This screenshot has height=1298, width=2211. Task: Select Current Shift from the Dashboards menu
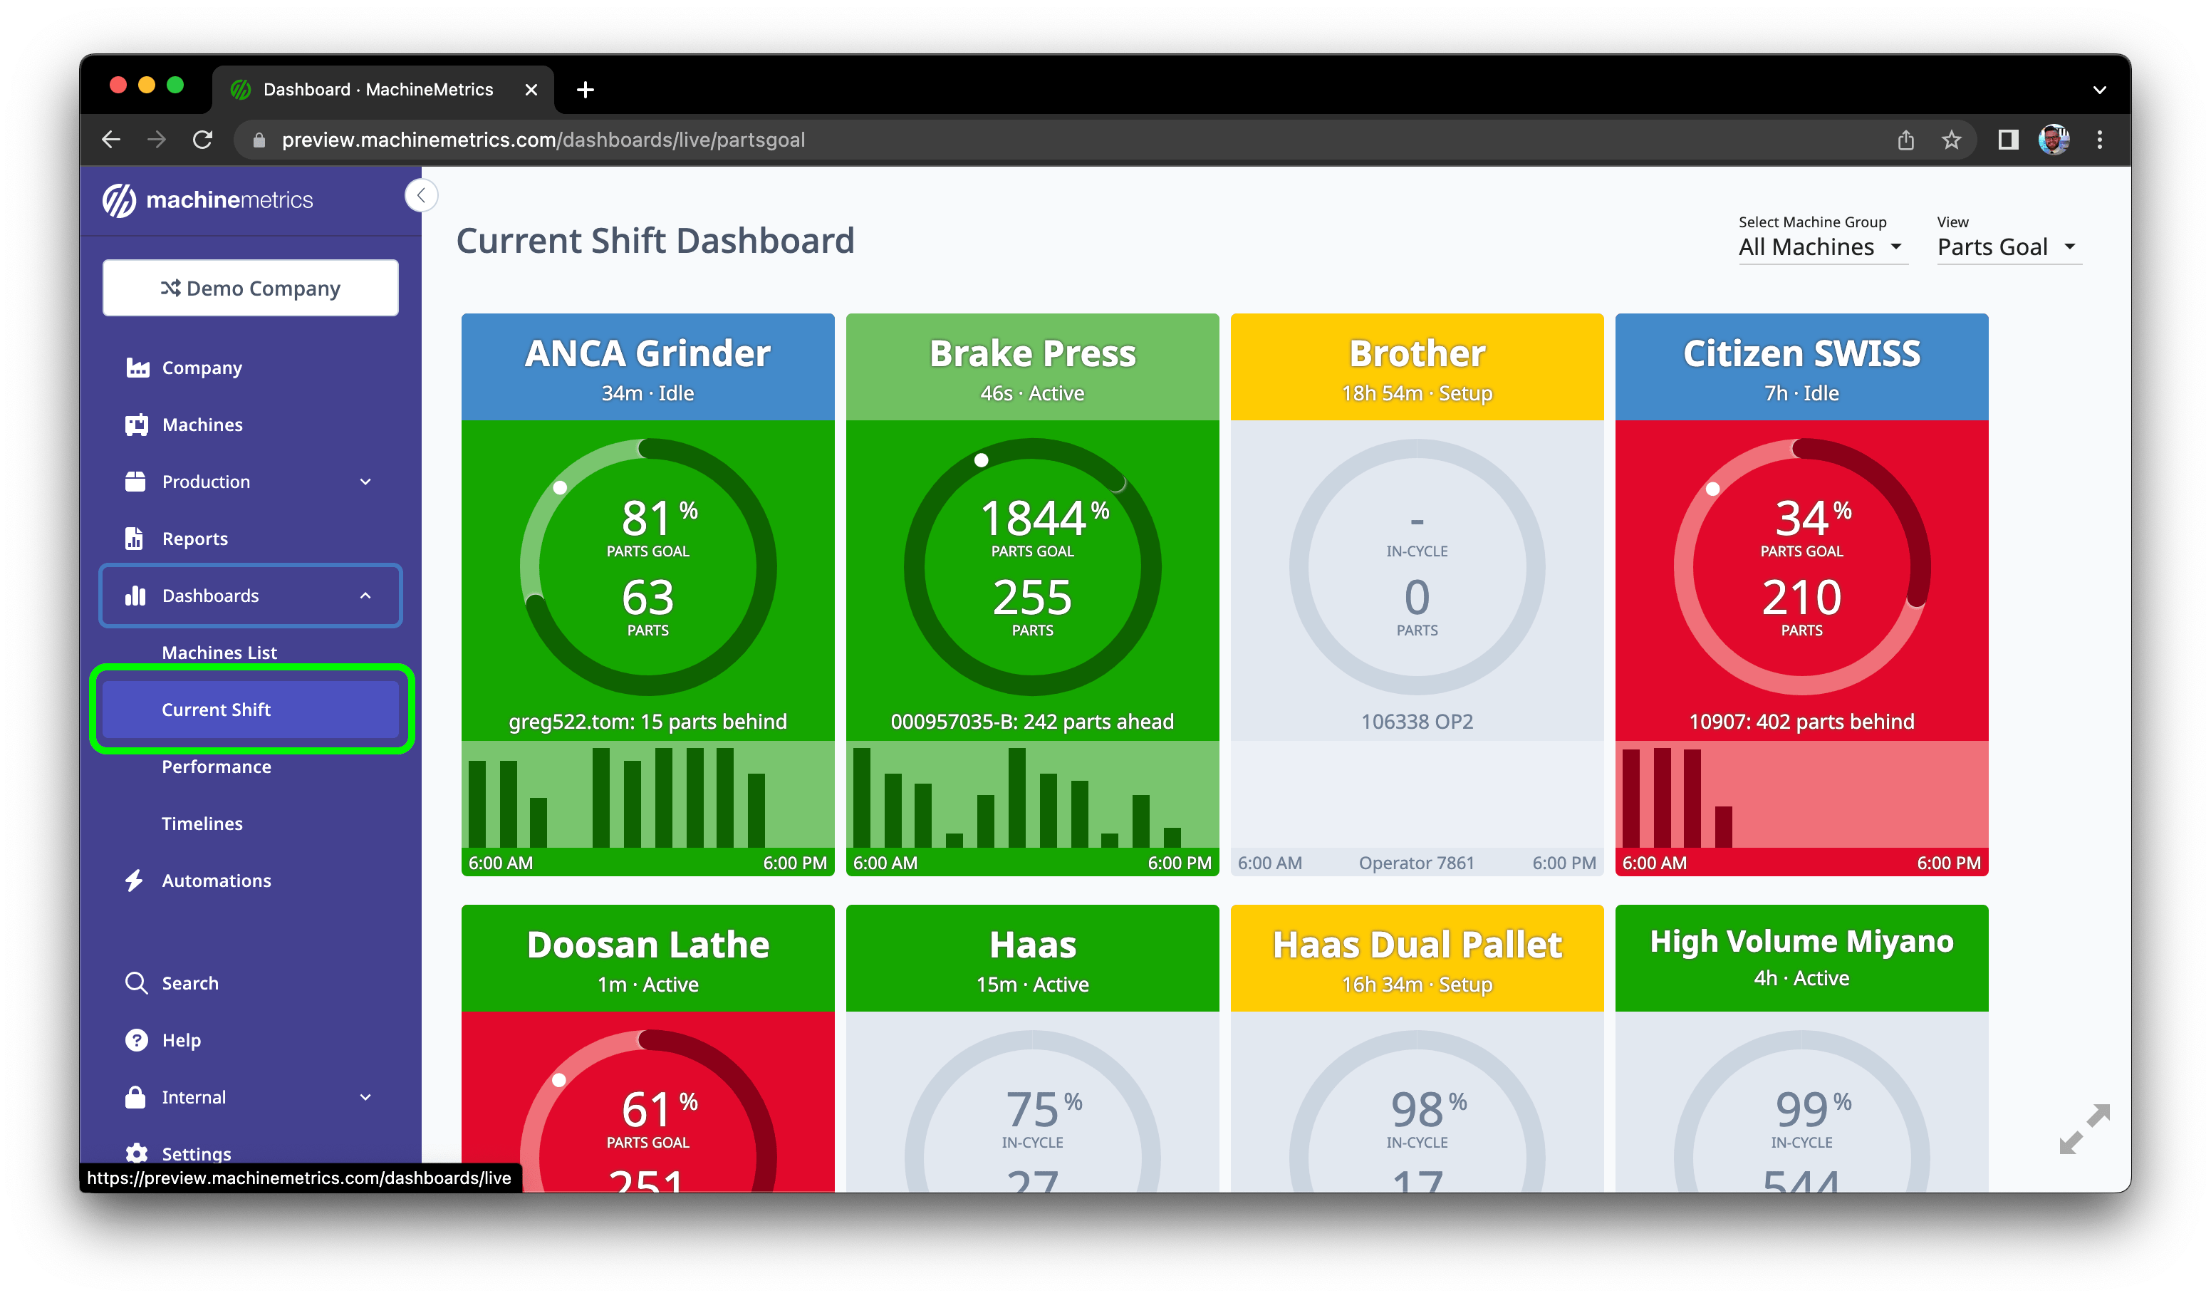pos(216,709)
